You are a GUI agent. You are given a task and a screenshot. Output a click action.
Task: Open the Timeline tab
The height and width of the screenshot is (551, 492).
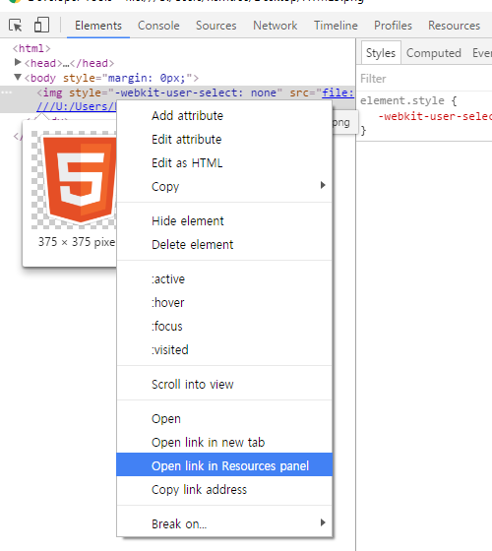tap(336, 26)
